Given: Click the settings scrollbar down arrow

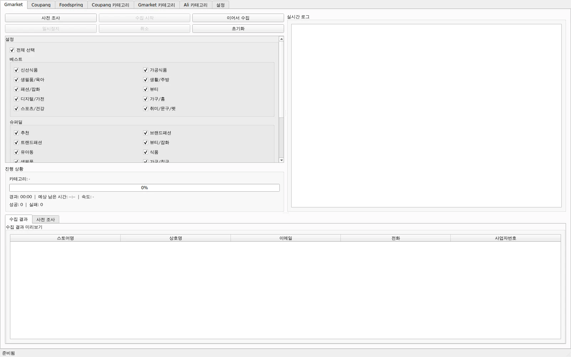Looking at the screenshot, I should point(282,160).
